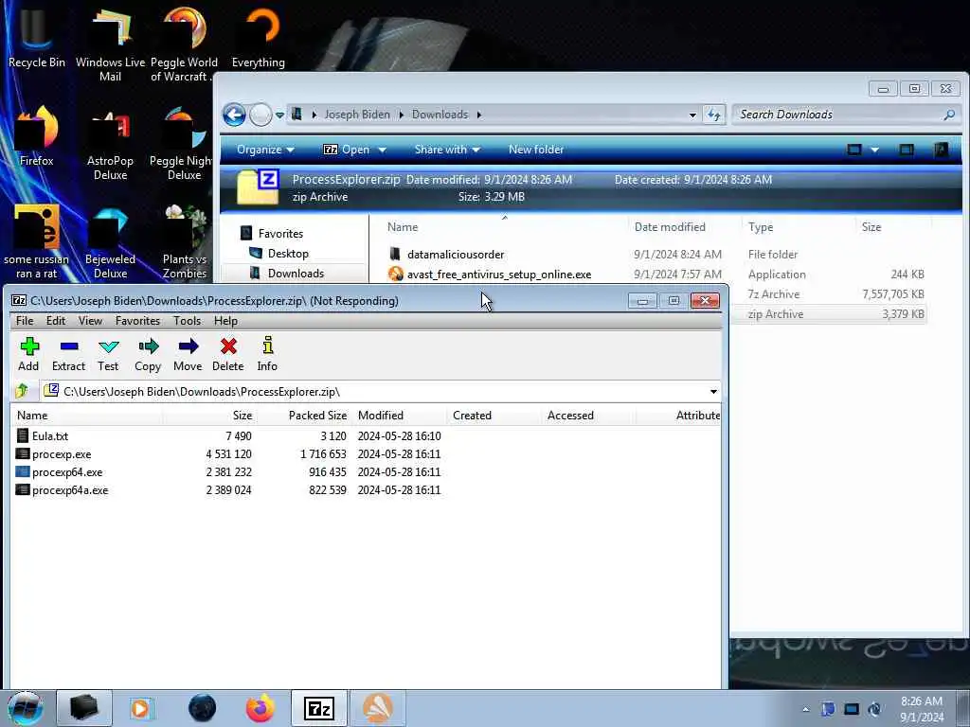
Task: Open the Share with dropdown
Action: tap(447, 150)
